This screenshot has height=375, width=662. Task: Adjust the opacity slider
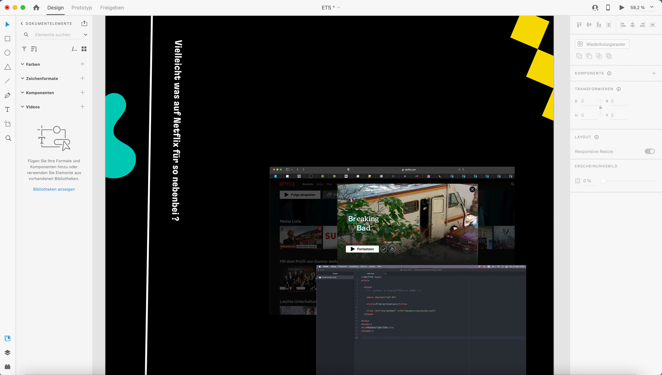pyautogui.click(x=603, y=181)
